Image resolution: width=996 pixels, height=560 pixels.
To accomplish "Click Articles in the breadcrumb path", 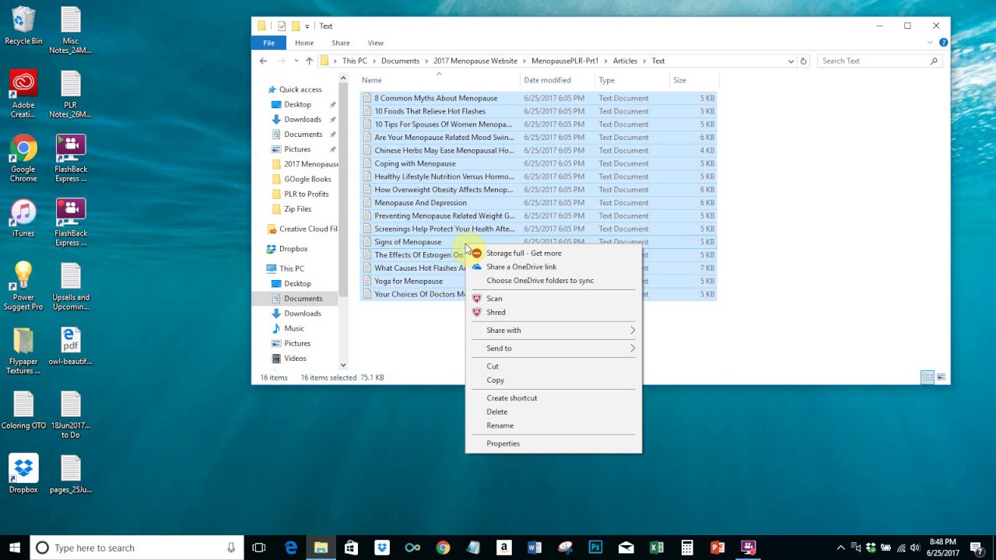I will (625, 61).
